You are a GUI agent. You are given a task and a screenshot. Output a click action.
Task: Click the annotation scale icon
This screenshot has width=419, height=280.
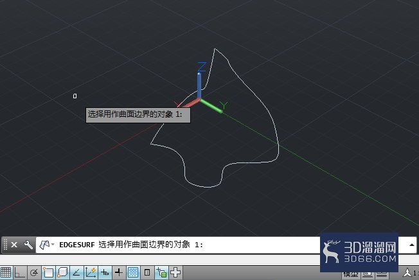[x=407, y=273]
